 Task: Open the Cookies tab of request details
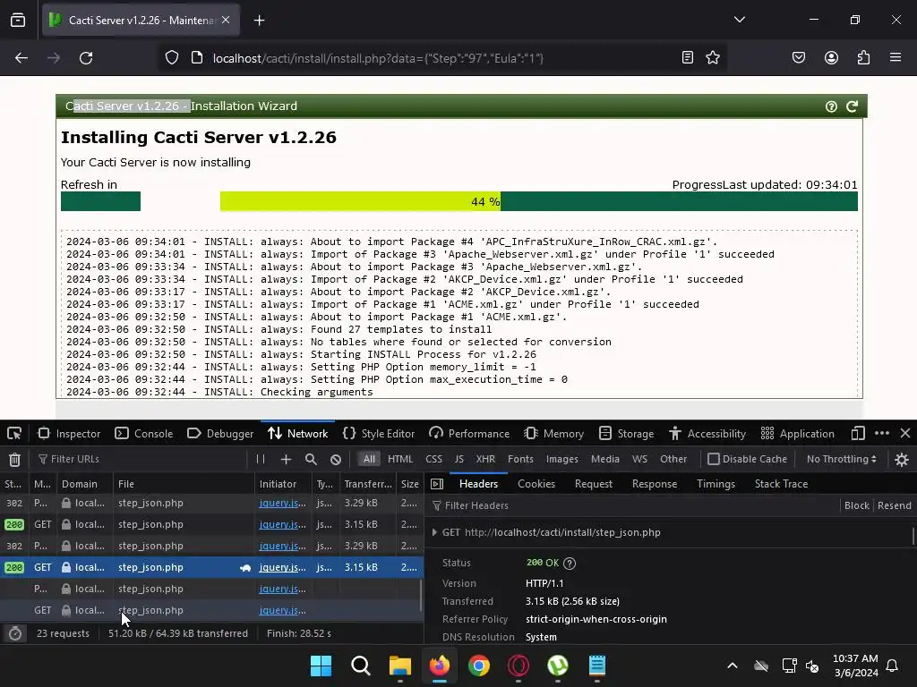[536, 484]
